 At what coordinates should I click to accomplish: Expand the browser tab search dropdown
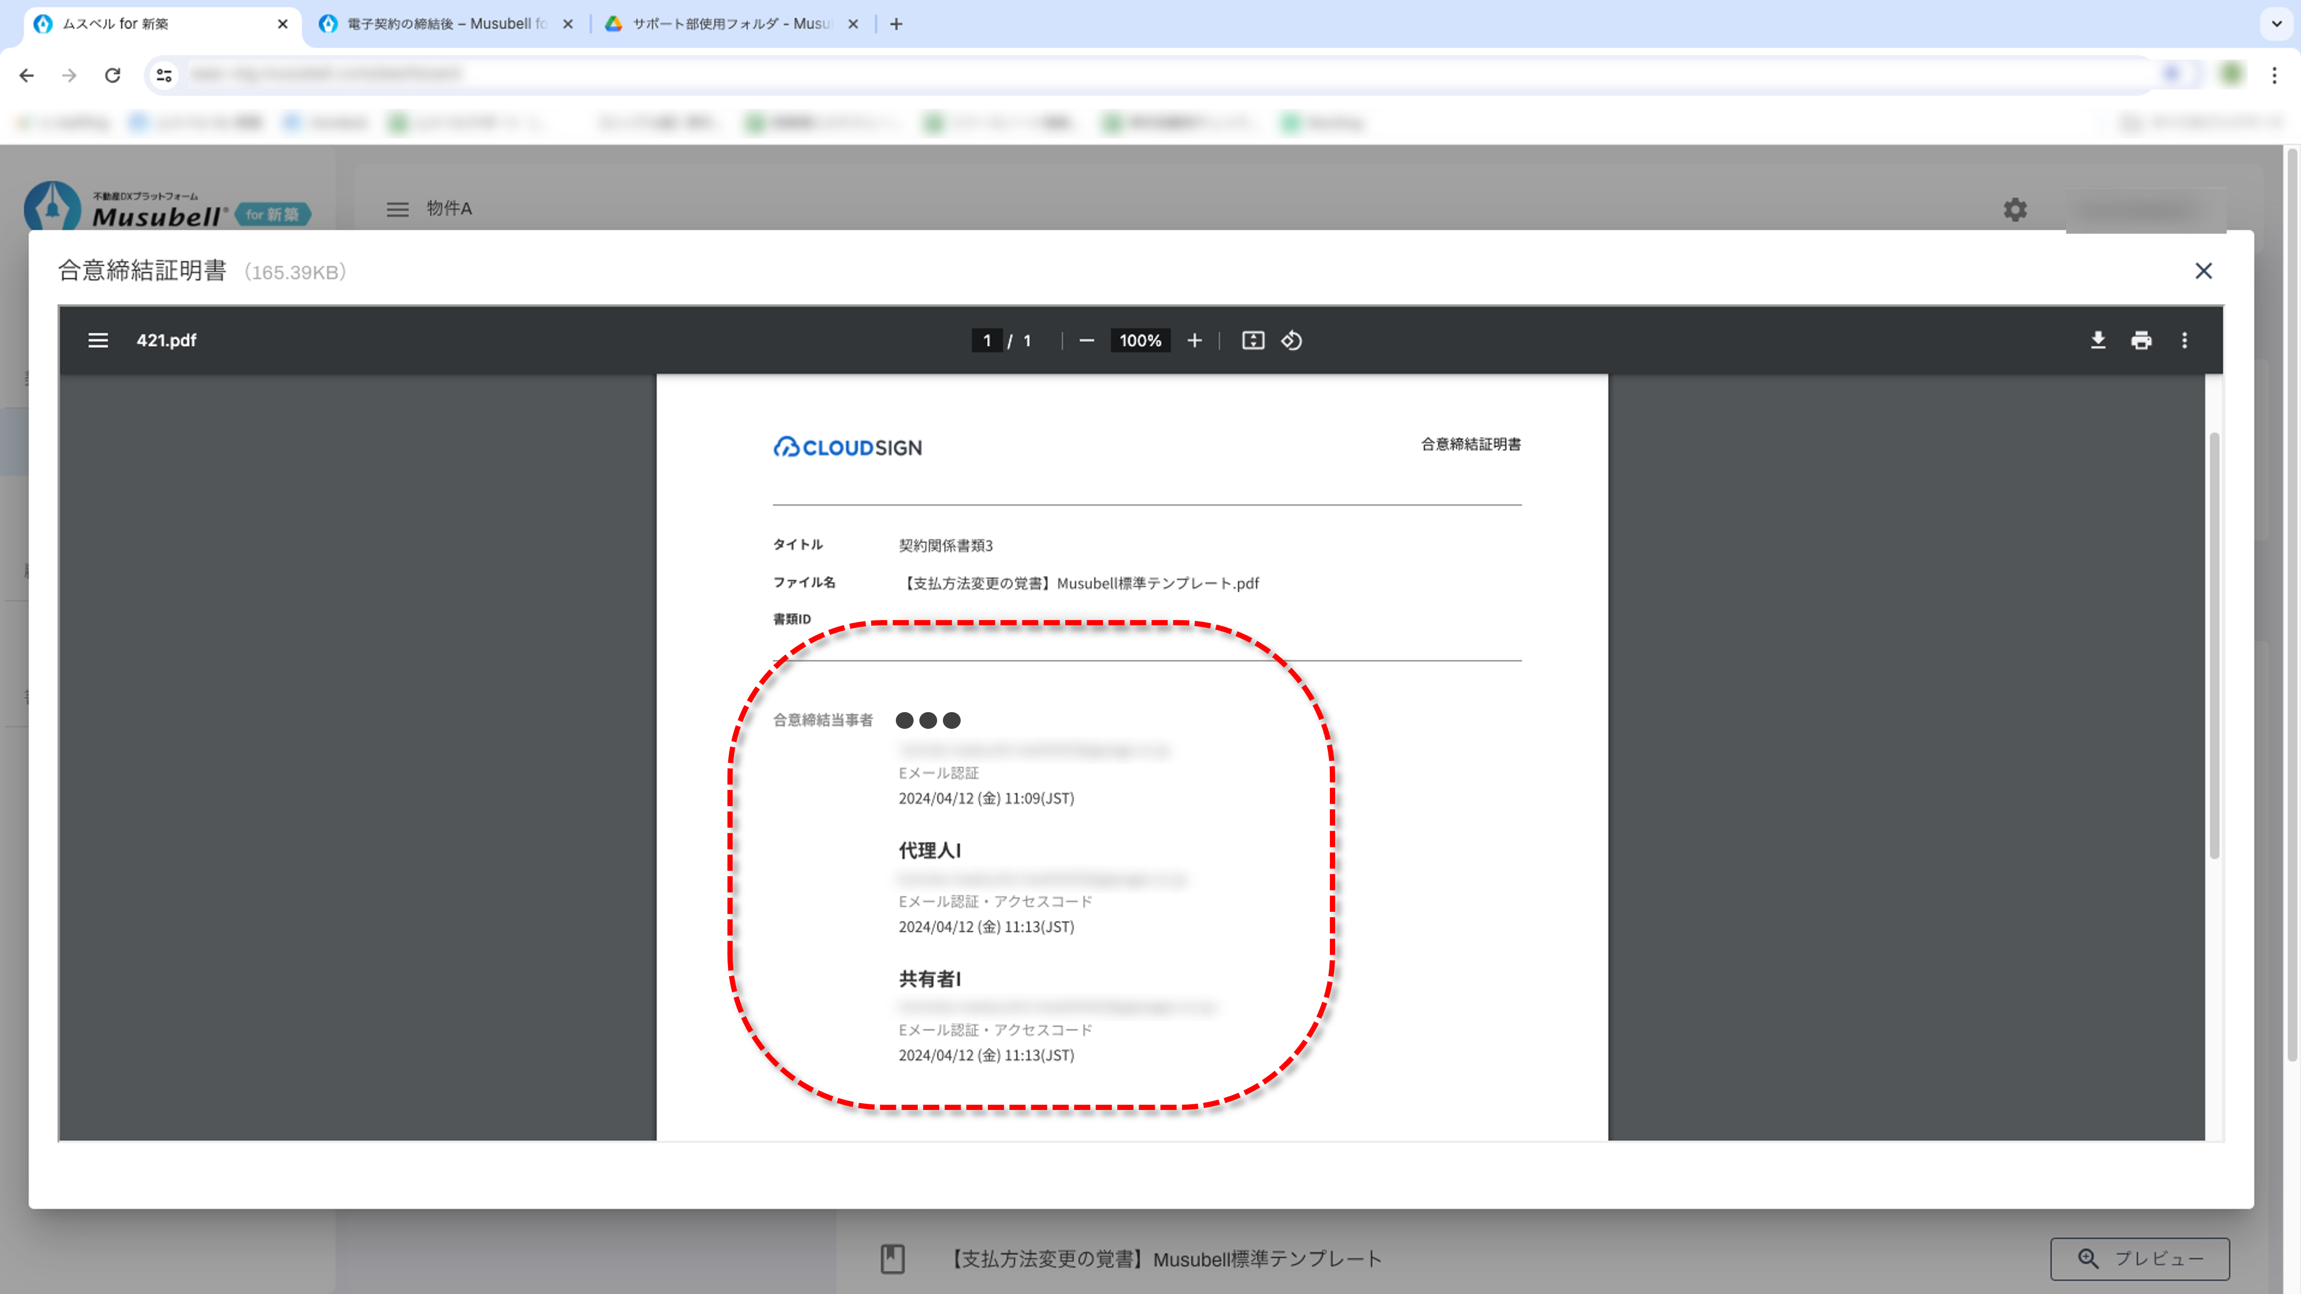click(x=2277, y=24)
